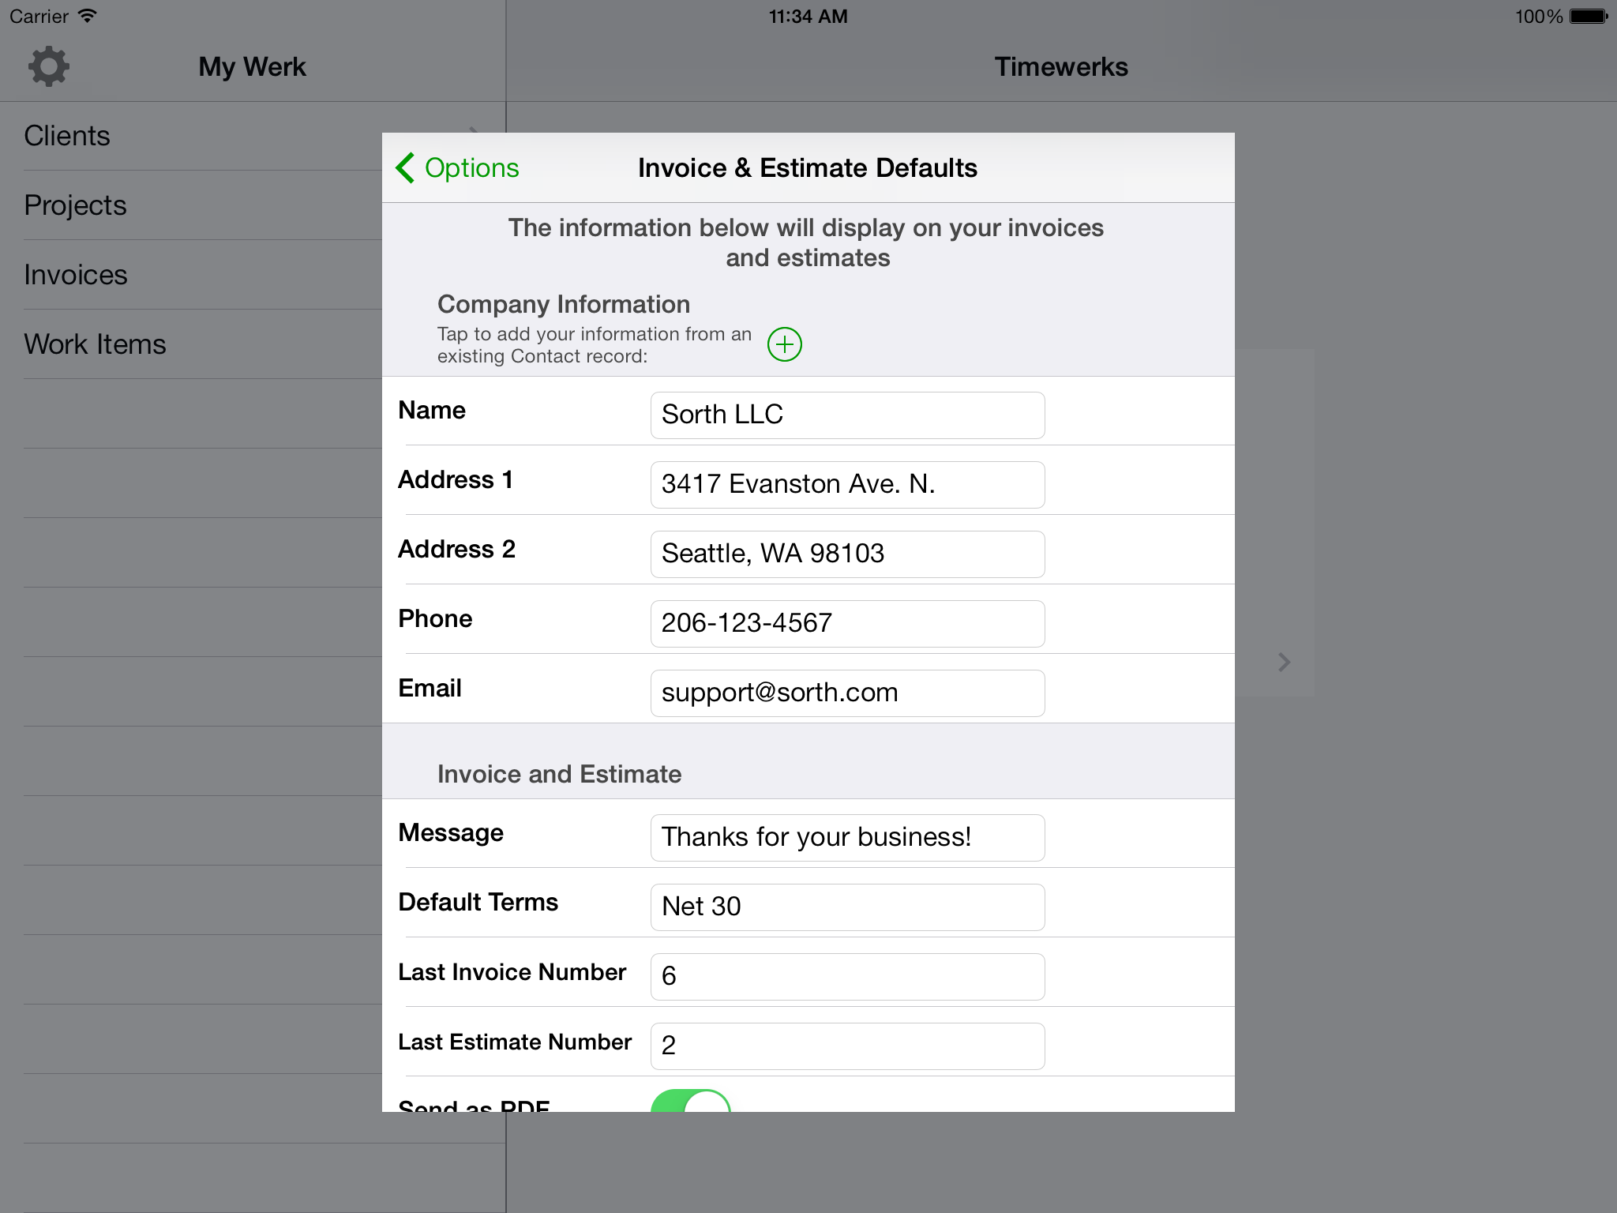Click the Email input field
1617x1213 pixels.
click(x=846, y=693)
